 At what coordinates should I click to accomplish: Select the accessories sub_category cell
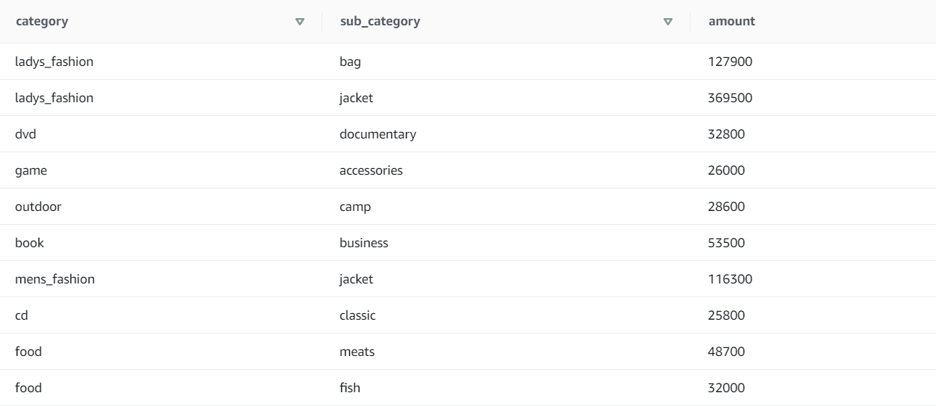371,170
